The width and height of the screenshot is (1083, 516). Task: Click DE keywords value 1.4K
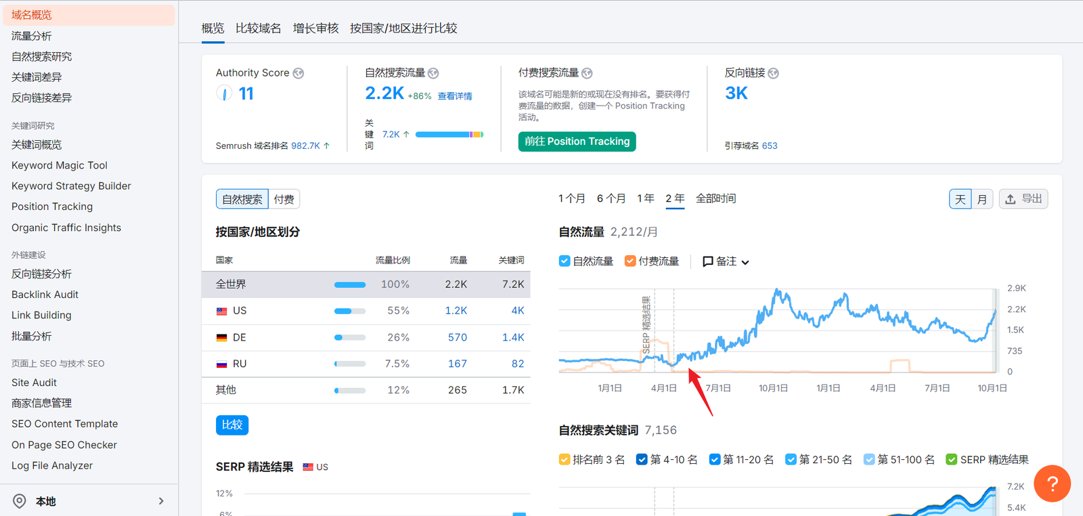[x=513, y=337]
